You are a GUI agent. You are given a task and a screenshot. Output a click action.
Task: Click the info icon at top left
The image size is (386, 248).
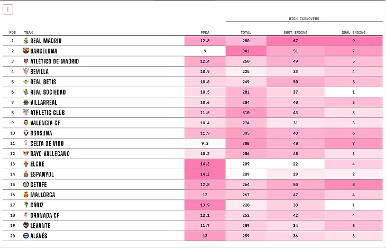tap(8, 9)
